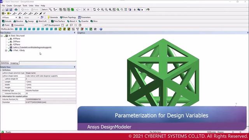Open the Concept menu
Viewport: 249px width, 140px height.
(17, 5)
